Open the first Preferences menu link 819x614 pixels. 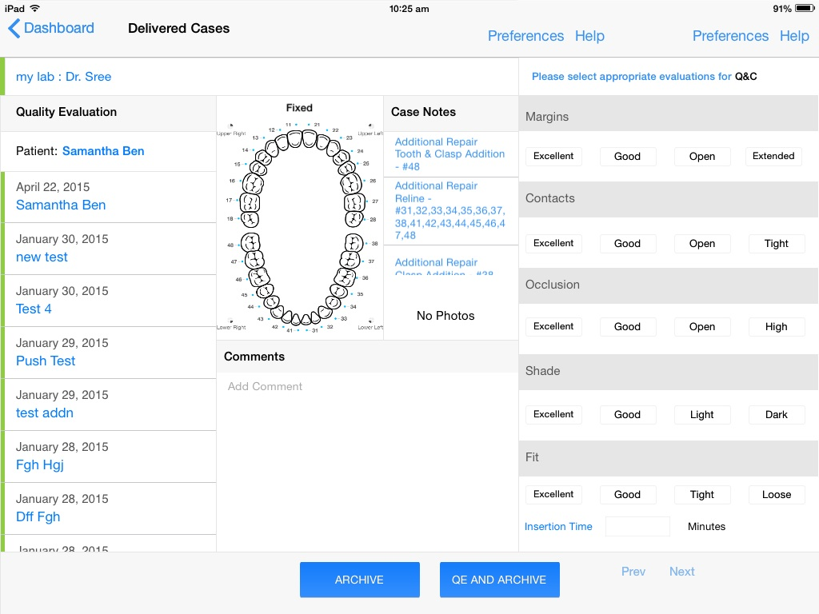point(525,36)
